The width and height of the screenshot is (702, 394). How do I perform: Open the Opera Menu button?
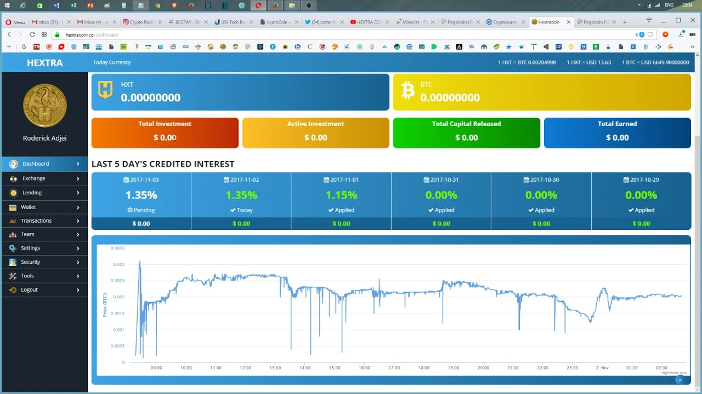pyautogui.click(x=15, y=22)
